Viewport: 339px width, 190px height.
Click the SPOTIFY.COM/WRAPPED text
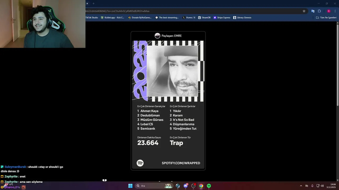pyautogui.click(x=181, y=163)
